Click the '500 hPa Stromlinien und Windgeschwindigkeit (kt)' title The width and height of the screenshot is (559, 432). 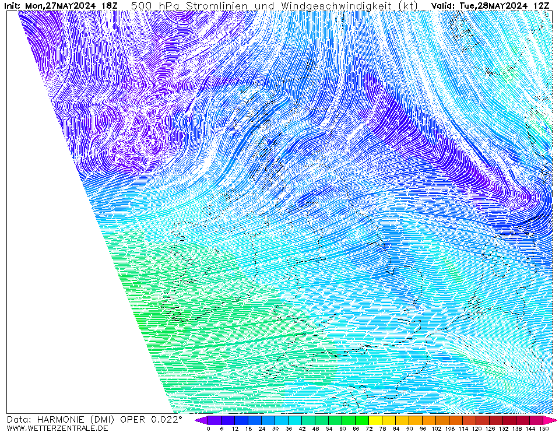275,6
